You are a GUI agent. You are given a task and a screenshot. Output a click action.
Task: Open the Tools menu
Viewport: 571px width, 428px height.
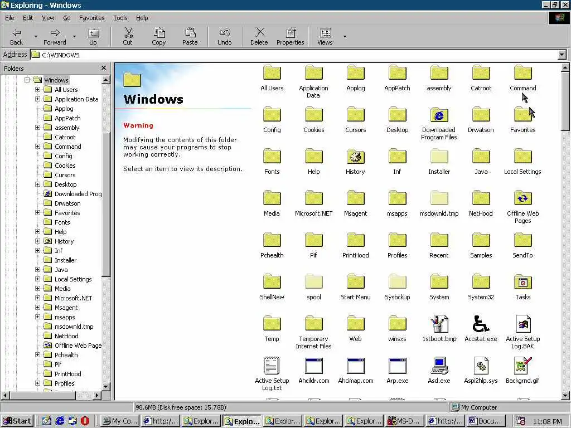coord(120,18)
